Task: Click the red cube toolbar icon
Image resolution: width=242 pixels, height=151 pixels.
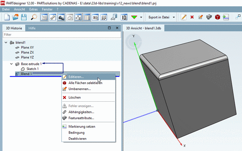Action: pyautogui.click(x=217, y=17)
